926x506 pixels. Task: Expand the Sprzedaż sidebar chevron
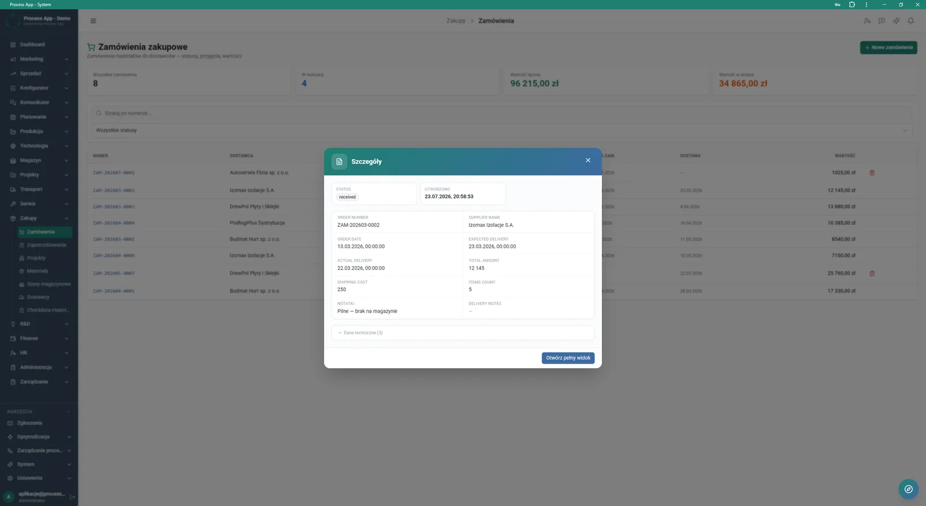[67, 74]
